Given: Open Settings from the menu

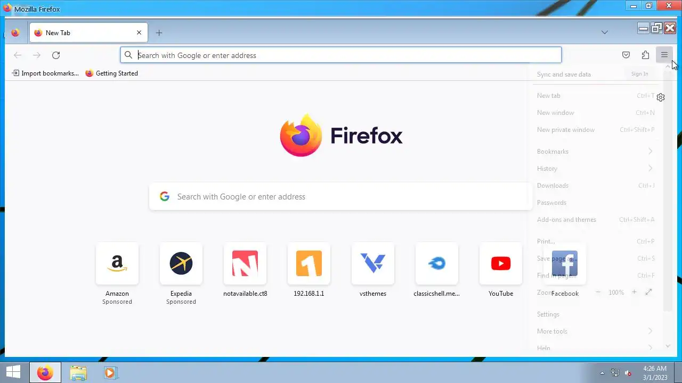Looking at the screenshot, I should (596, 314).
